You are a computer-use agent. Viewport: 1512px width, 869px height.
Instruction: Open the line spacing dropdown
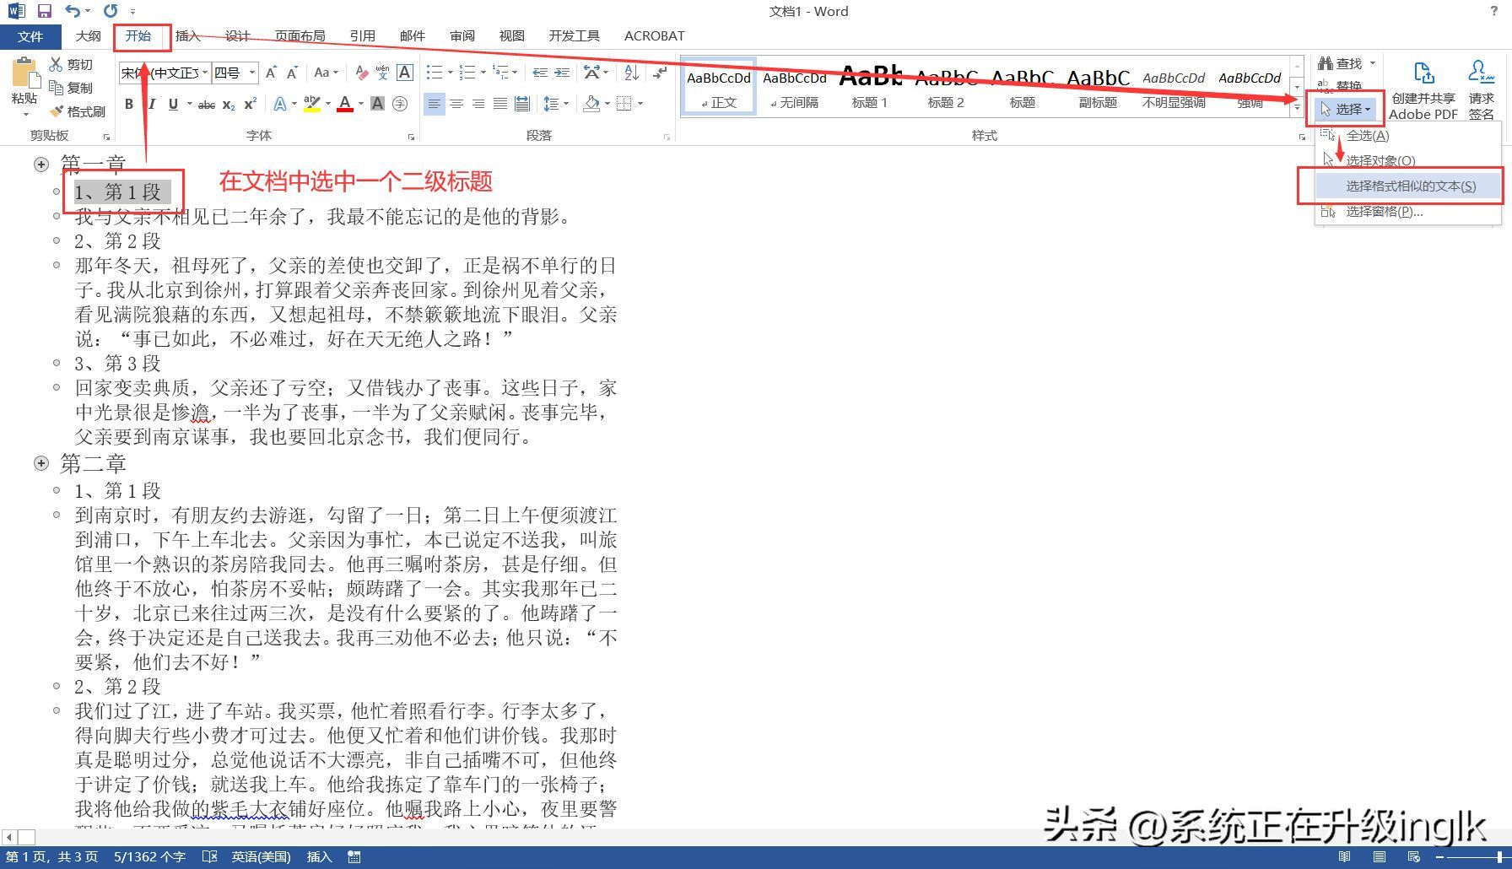pos(554,104)
